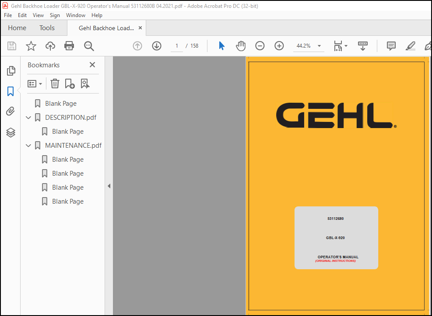Select last Blank Page under MAINTENANCE.pdf

68,201
